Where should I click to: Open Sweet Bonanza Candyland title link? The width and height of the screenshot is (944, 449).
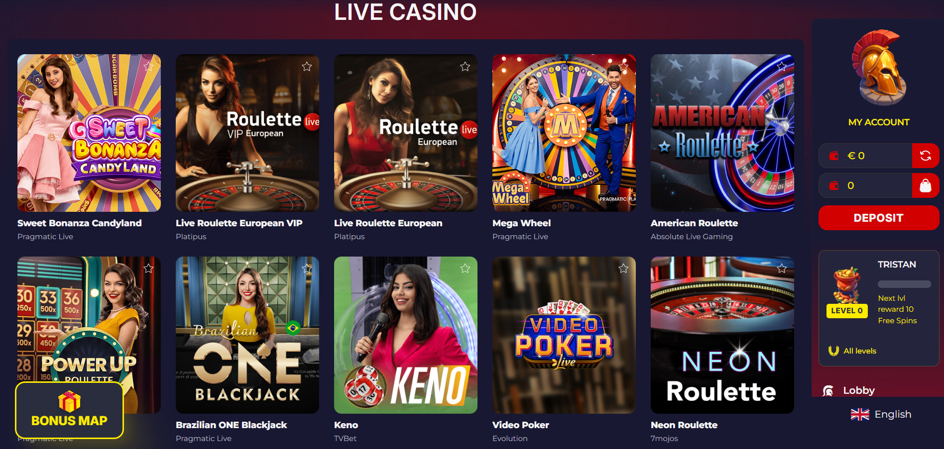point(80,223)
